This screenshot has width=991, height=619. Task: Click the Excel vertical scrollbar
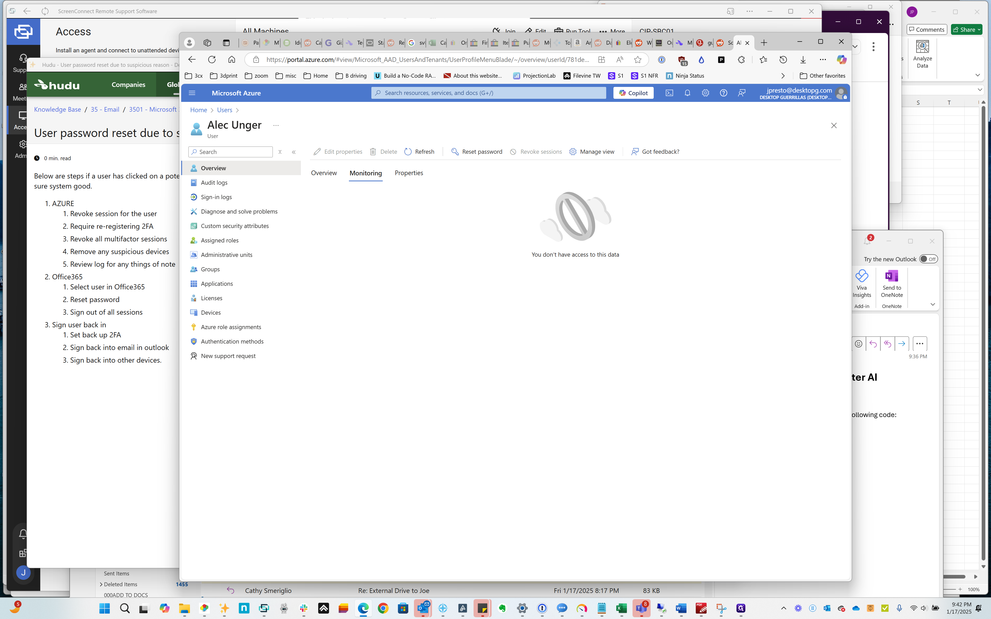tap(983, 328)
